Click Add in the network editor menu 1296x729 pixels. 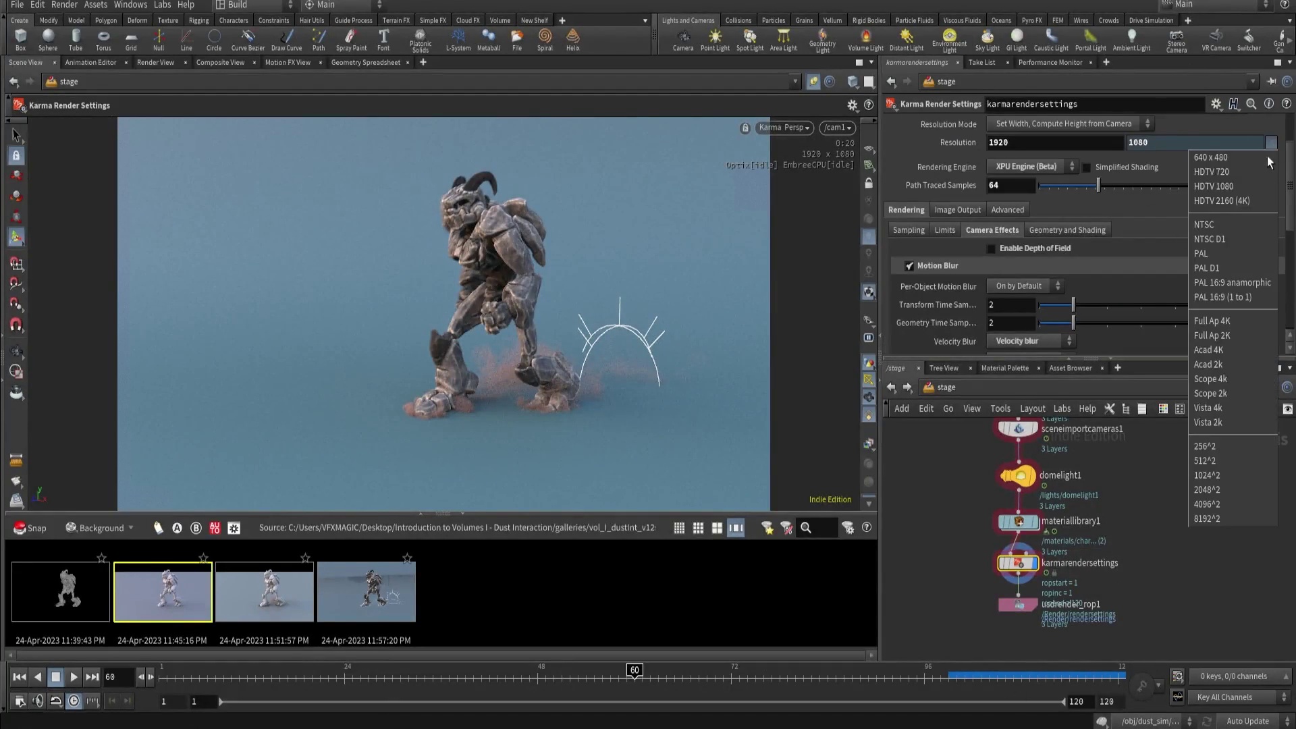(901, 408)
